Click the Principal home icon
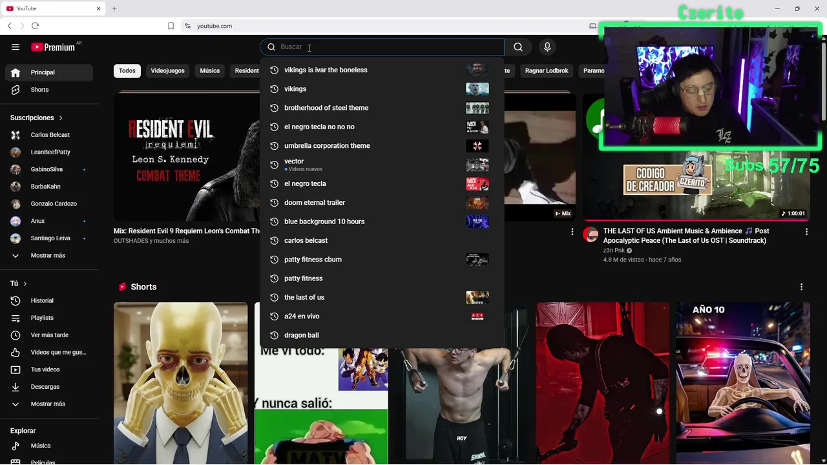 pyautogui.click(x=16, y=72)
